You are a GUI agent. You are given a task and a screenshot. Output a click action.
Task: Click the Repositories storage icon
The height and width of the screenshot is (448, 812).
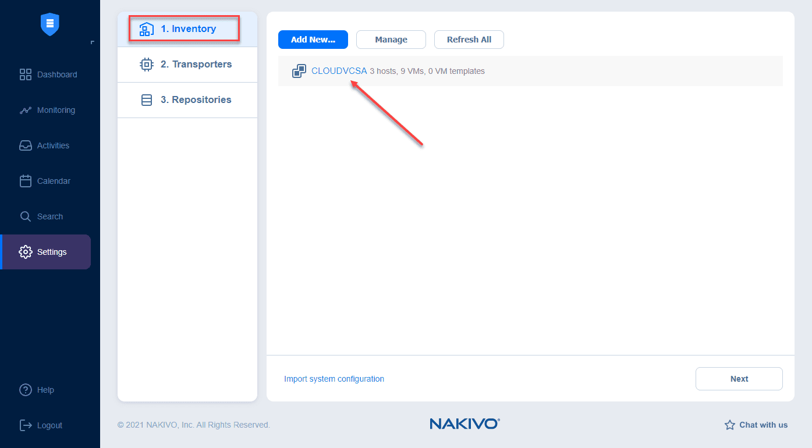pos(147,100)
